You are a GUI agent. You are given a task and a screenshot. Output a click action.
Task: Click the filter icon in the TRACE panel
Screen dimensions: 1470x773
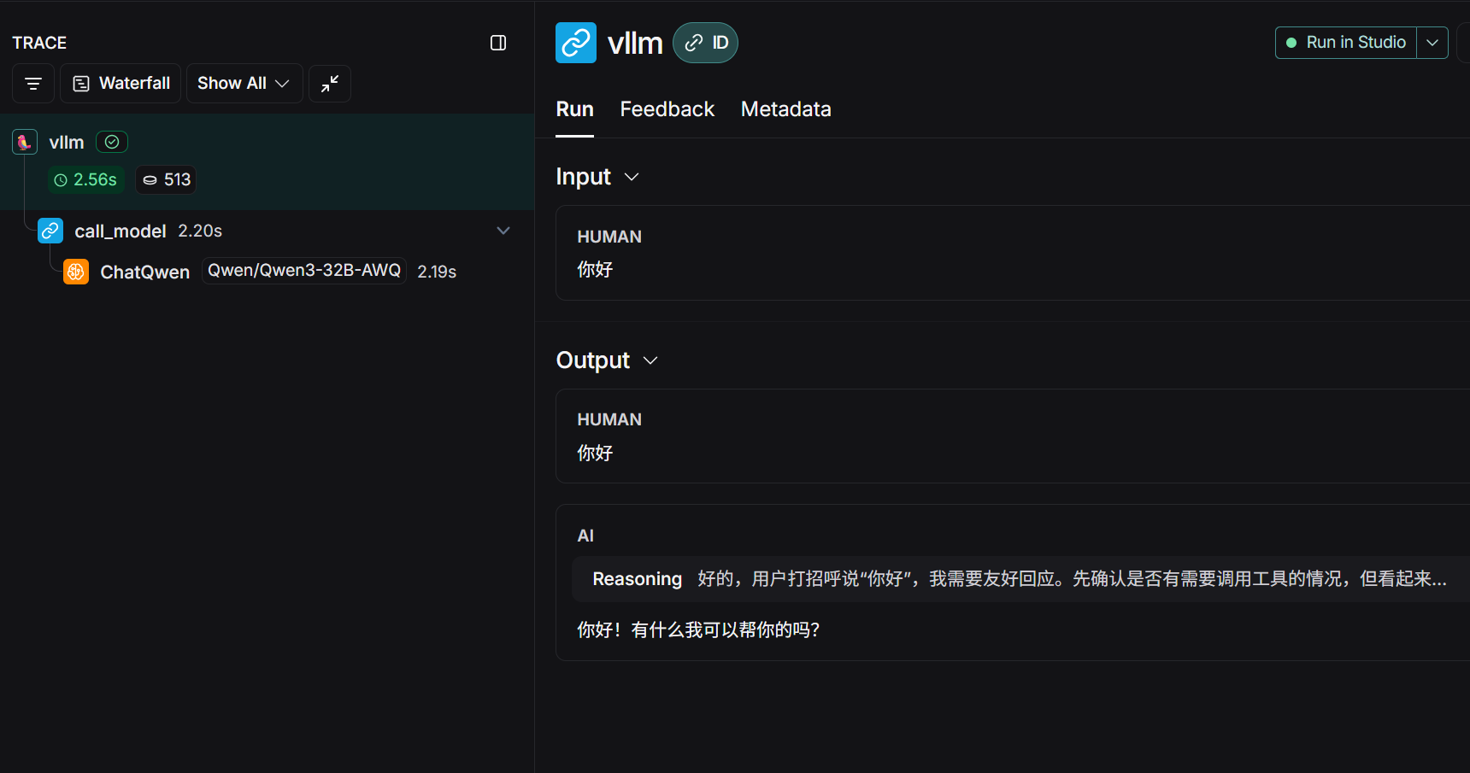32,83
